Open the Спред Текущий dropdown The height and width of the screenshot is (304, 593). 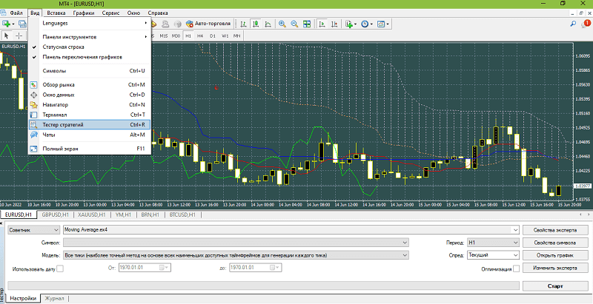[x=494, y=255]
